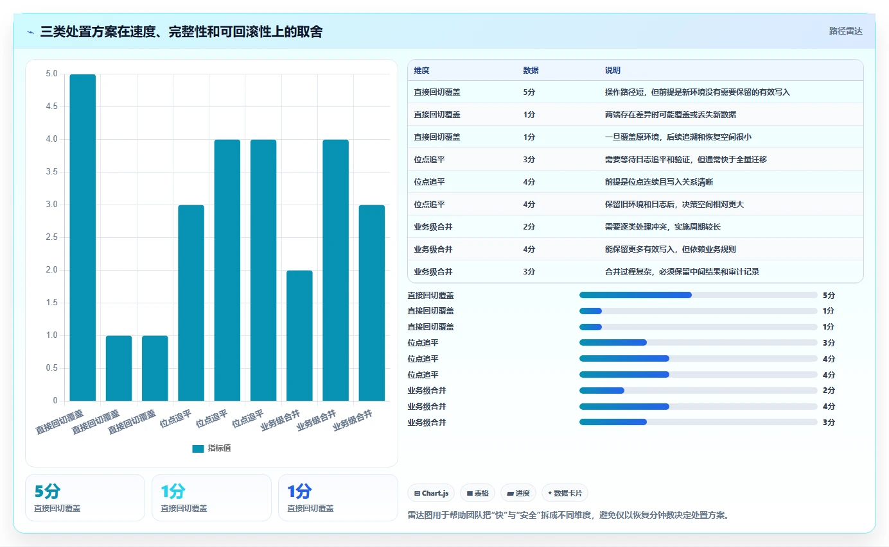This screenshot has width=889, height=547.
Task: Click the 业务级合并 progress bar showing 3分
Action: click(x=698, y=422)
